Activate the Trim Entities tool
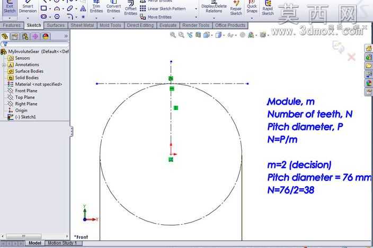Image resolution: width=373 pixels, height=248 pixels. click(96, 7)
